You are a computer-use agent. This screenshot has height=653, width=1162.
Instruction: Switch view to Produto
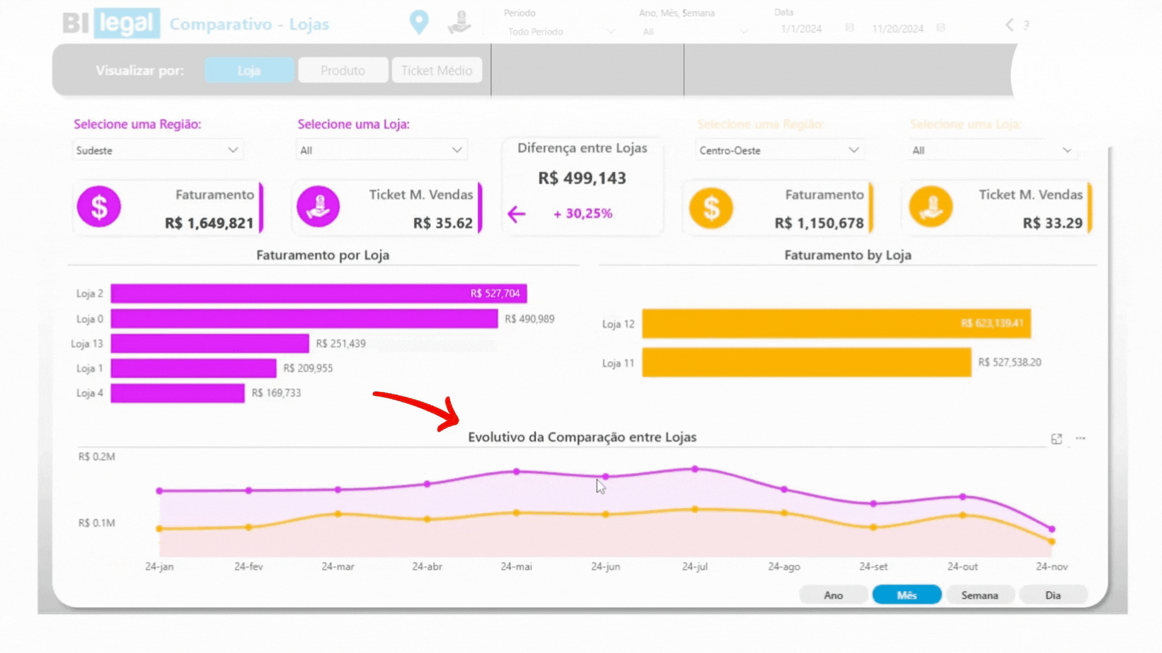[x=343, y=70]
